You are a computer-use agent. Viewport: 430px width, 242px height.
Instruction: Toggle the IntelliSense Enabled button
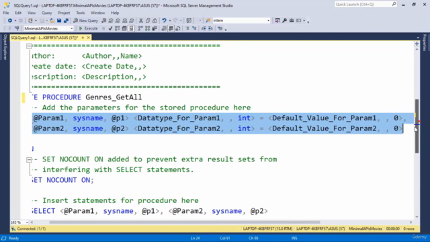click(x=132, y=28)
